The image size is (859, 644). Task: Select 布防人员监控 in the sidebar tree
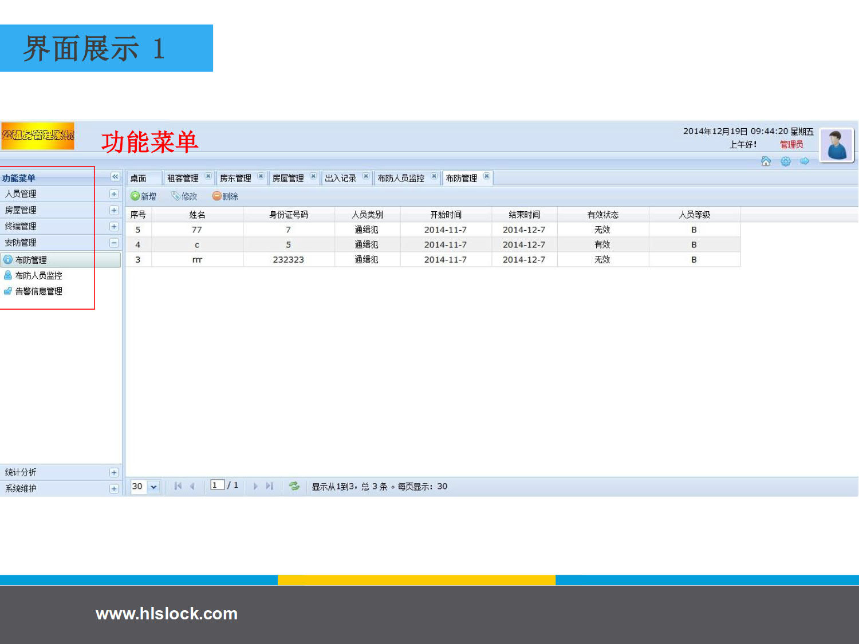[x=38, y=275]
